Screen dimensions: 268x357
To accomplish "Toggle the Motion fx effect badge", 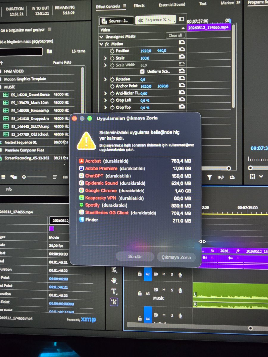I will pyautogui.click(x=107, y=44).
